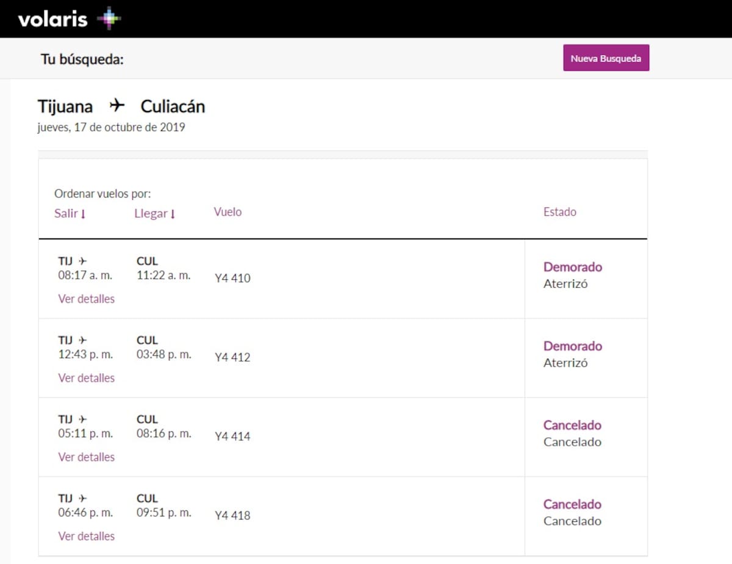Start a new search with Nueva Busqueda
This screenshot has width=732, height=564.
pyautogui.click(x=606, y=59)
